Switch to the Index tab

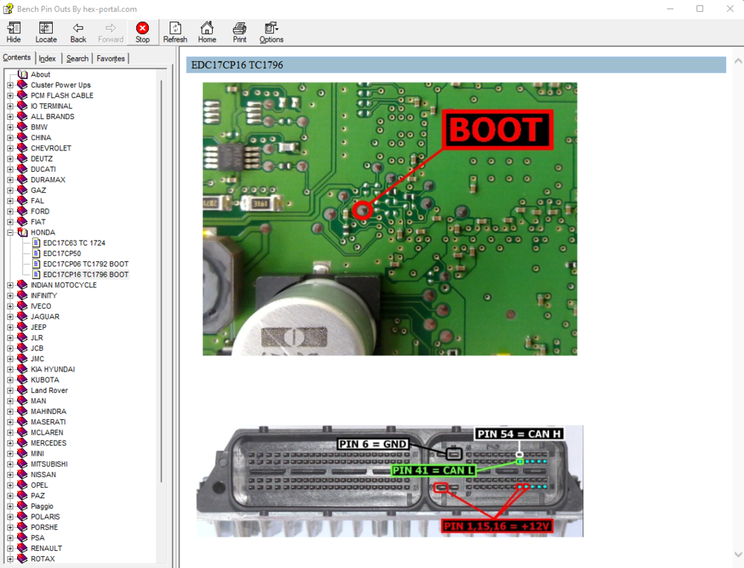[47, 57]
